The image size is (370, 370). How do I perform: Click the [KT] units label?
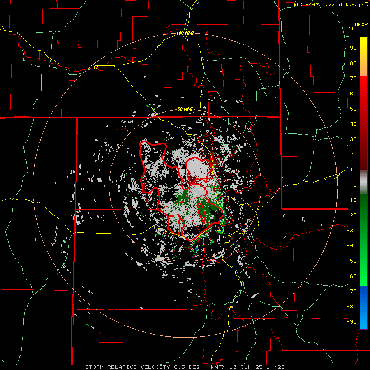point(351,28)
